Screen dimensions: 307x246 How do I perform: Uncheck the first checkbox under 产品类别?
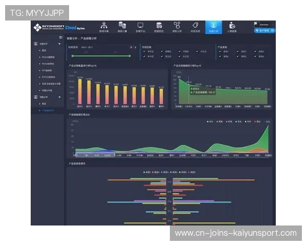pos(219,51)
